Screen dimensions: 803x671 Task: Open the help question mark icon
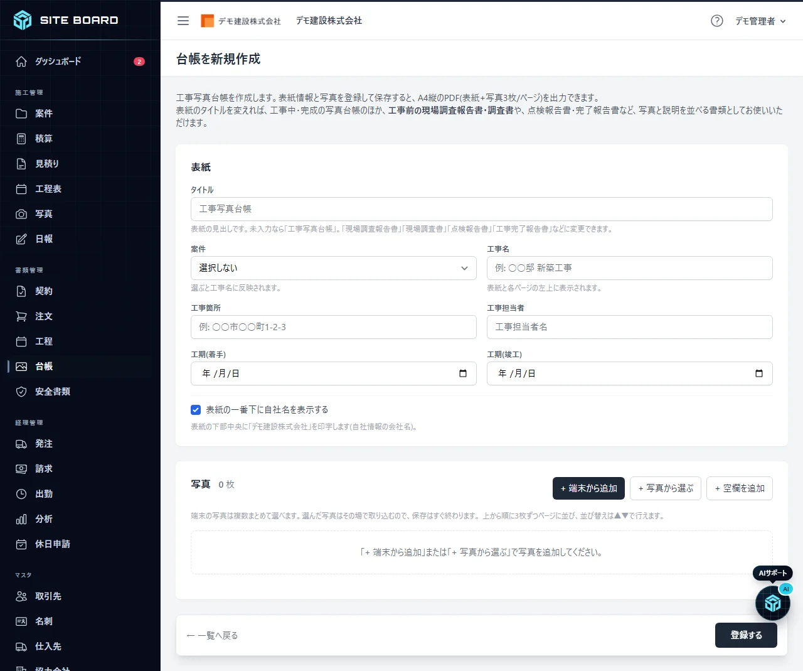tap(717, 21)
